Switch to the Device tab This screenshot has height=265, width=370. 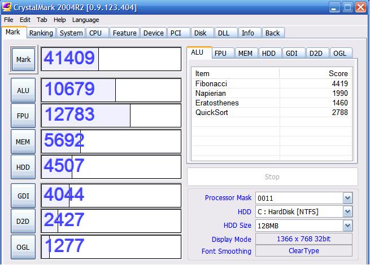pos(154,33)
